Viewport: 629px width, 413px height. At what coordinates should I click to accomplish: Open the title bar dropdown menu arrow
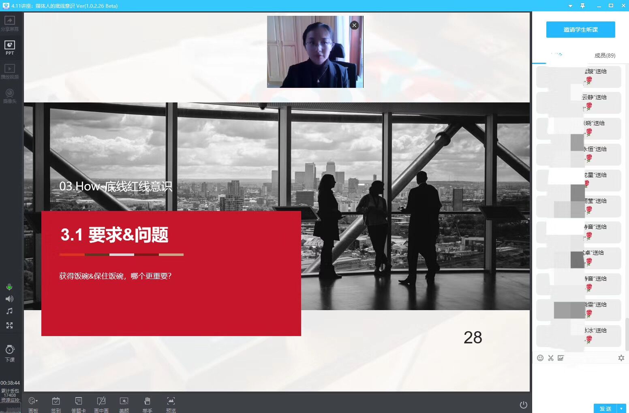tap(570, 6)
